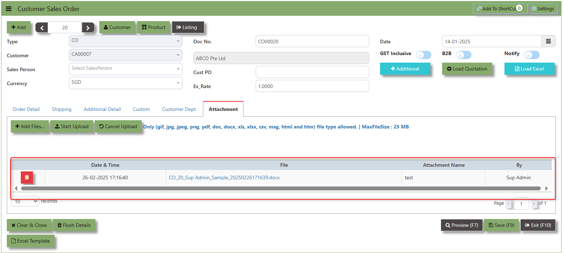Turn on the Notify switch

tap(532, 55)
